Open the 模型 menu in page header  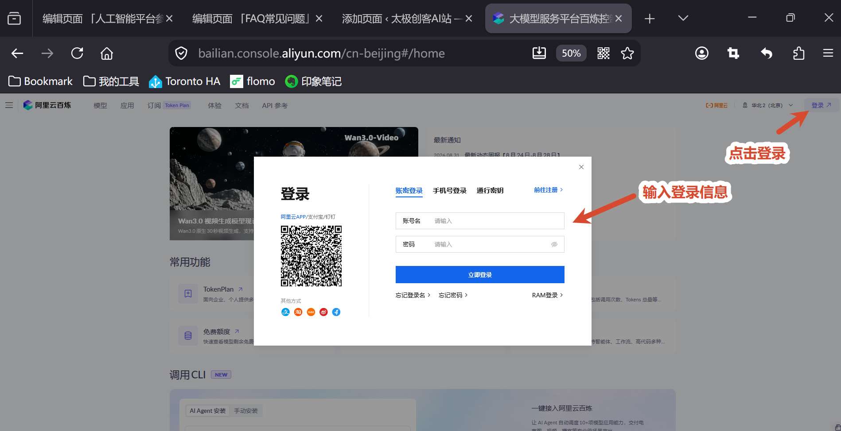[100, 105]
